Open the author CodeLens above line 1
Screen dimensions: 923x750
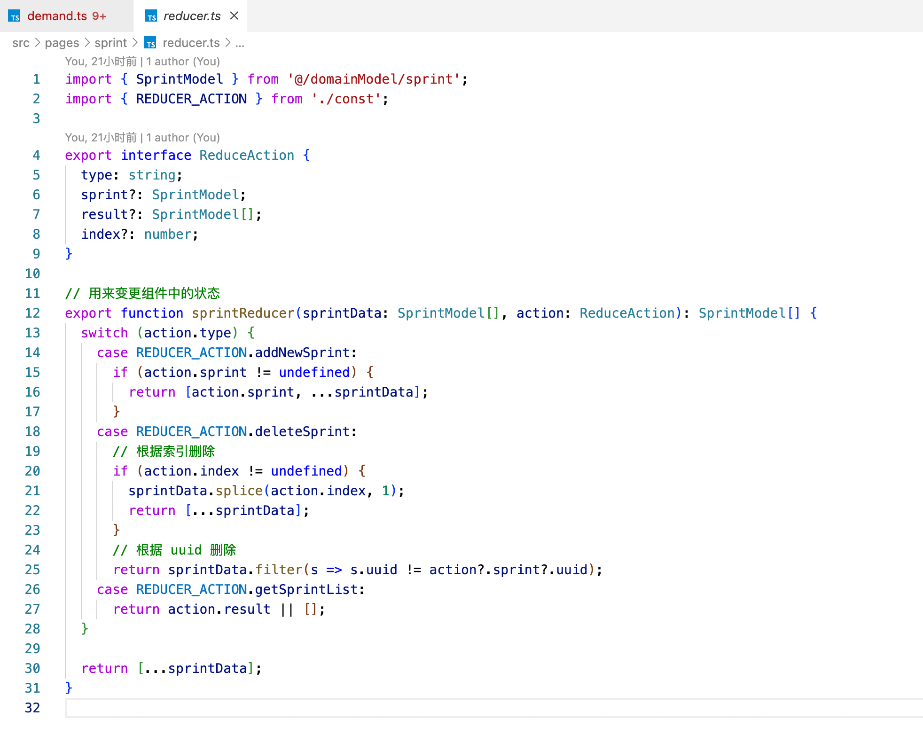142,62
